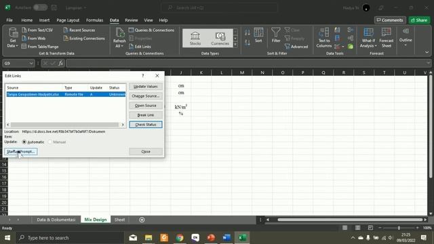Open the Name Box dropdown

31,63
